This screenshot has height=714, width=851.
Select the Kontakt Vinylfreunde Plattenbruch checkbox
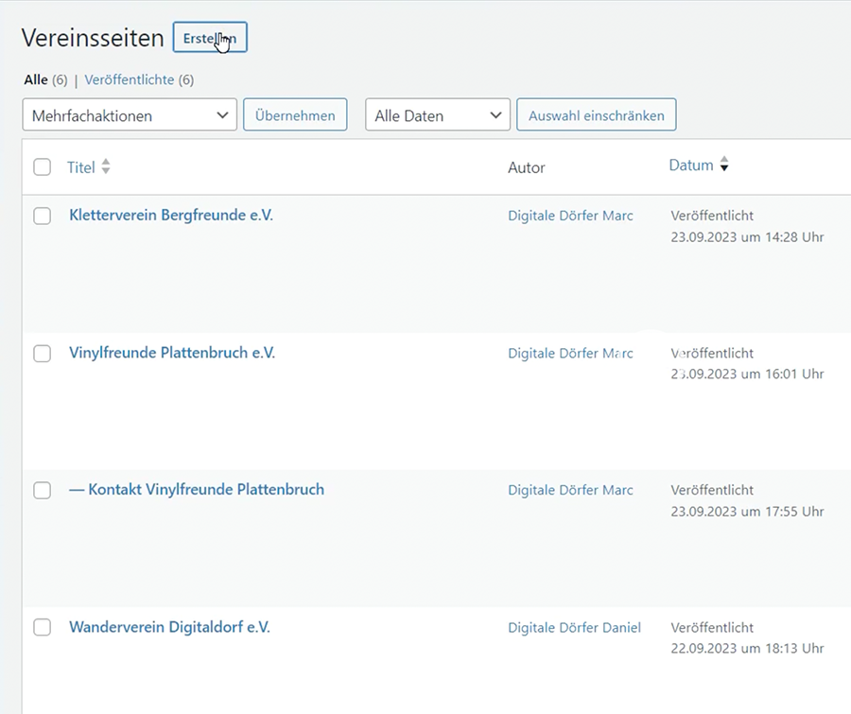click(42, 491)
